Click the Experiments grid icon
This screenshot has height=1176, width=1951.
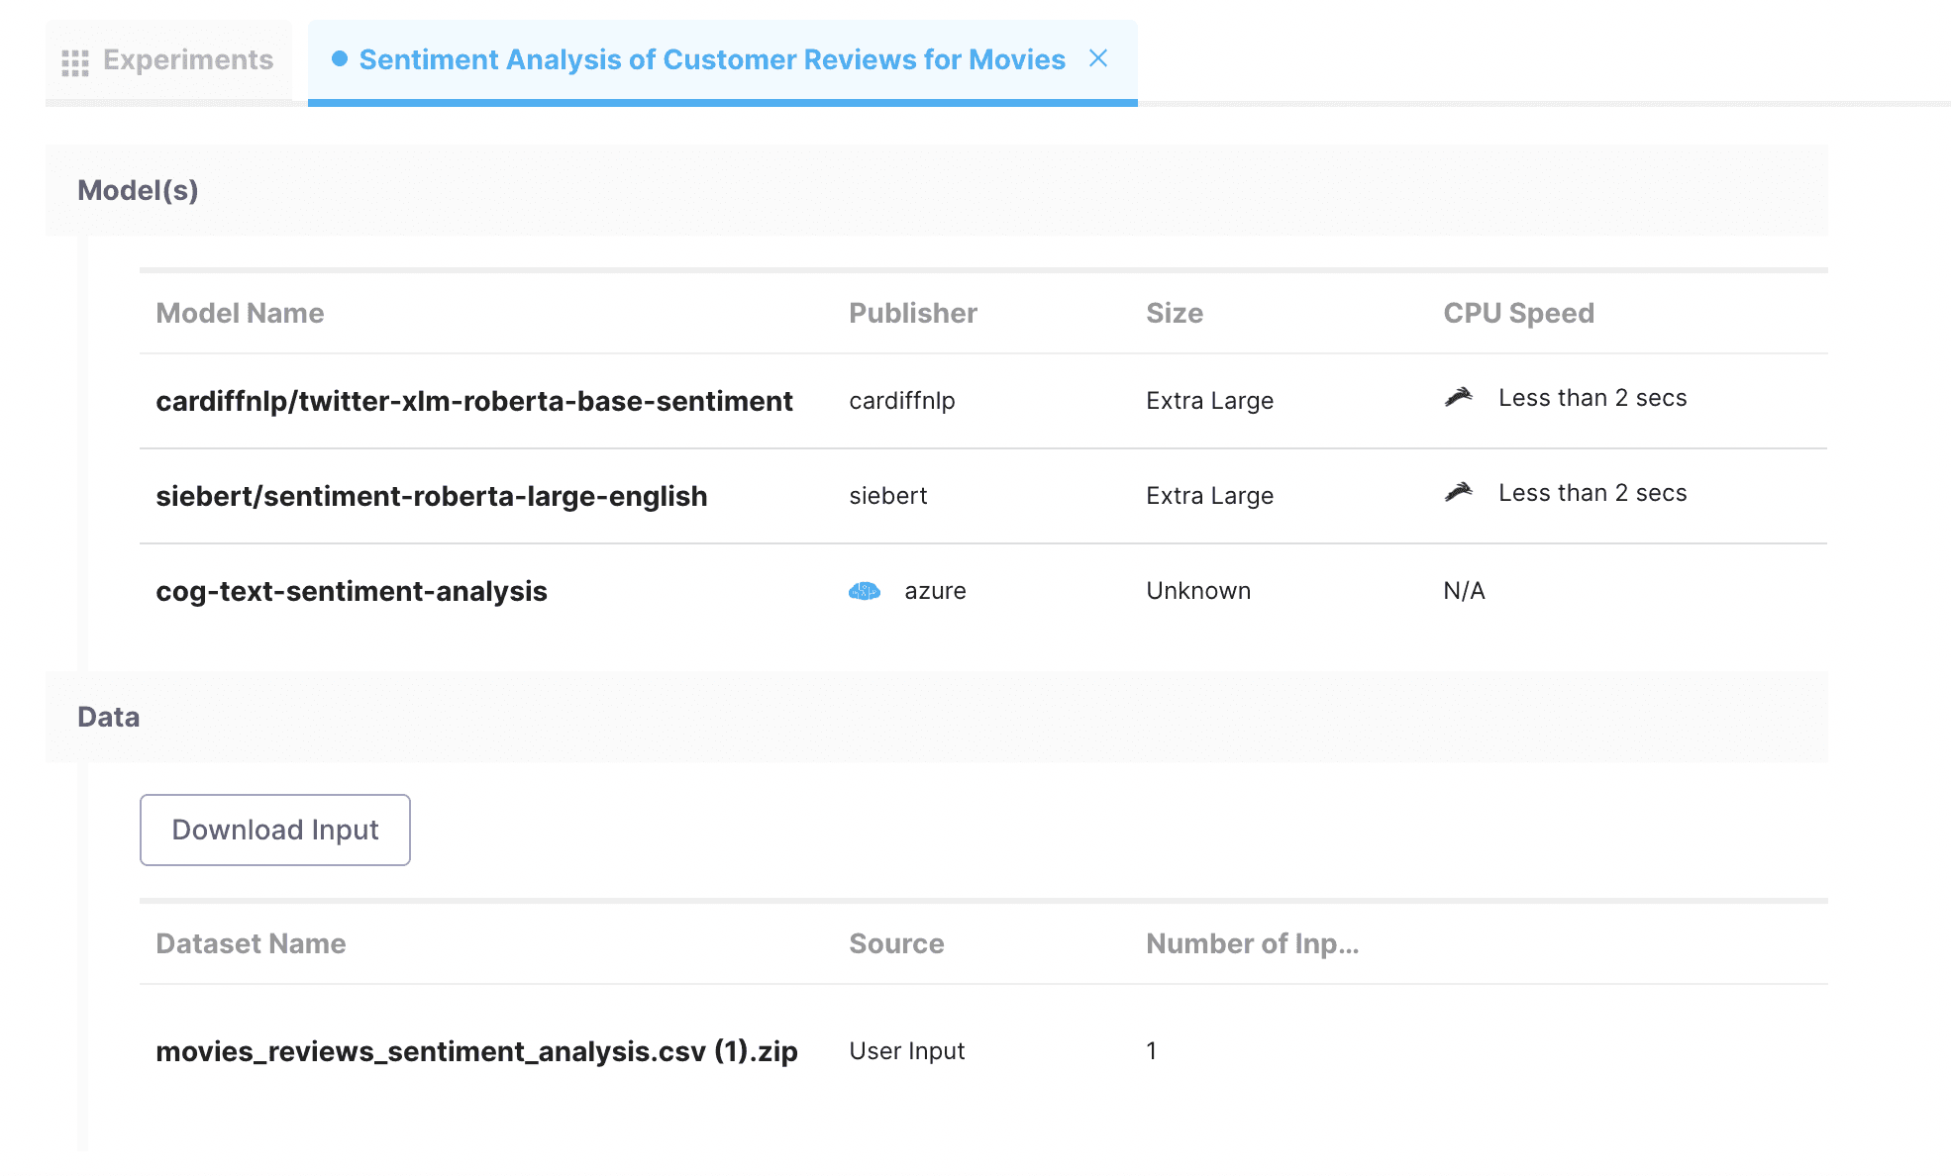(75, 62)
